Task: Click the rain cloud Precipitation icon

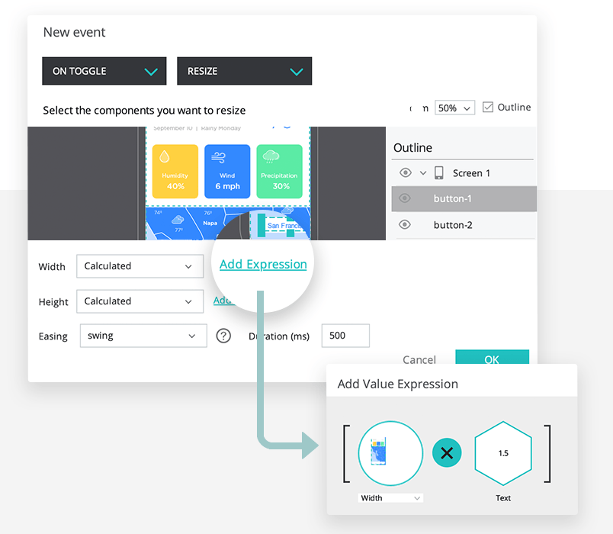Action: [x=271, y=157]
